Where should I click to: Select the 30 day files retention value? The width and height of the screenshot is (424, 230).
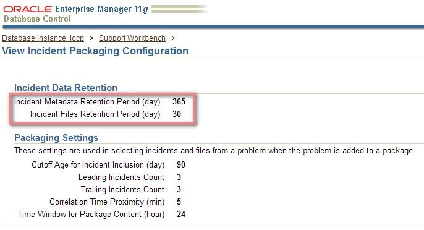pos(177,114)
